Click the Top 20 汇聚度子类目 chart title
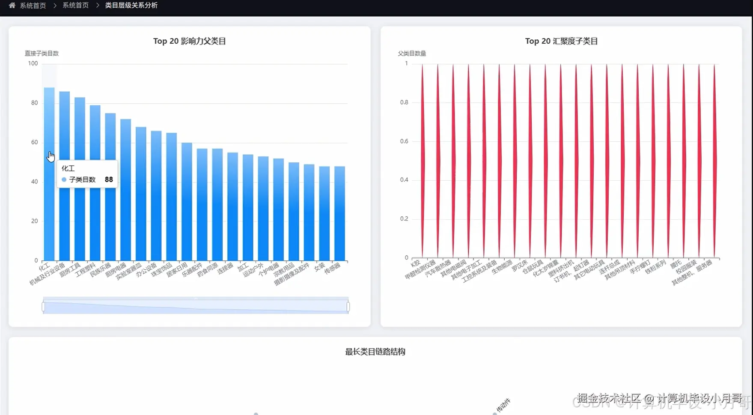 coord(561,41)
